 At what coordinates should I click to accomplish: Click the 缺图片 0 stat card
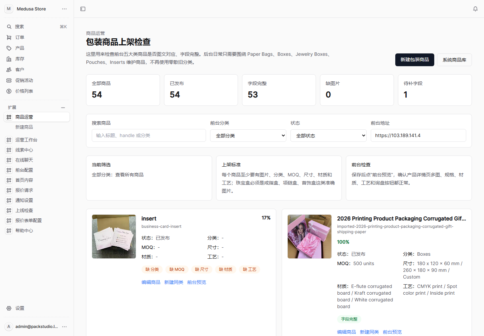click(x=357, y=90)
